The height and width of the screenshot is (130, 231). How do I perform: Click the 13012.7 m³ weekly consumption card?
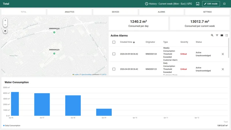point(200,23)
